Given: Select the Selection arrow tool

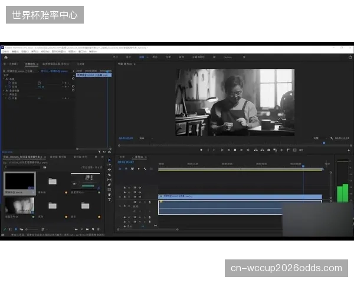Looking at the screenshot, I should pos(110,160).
